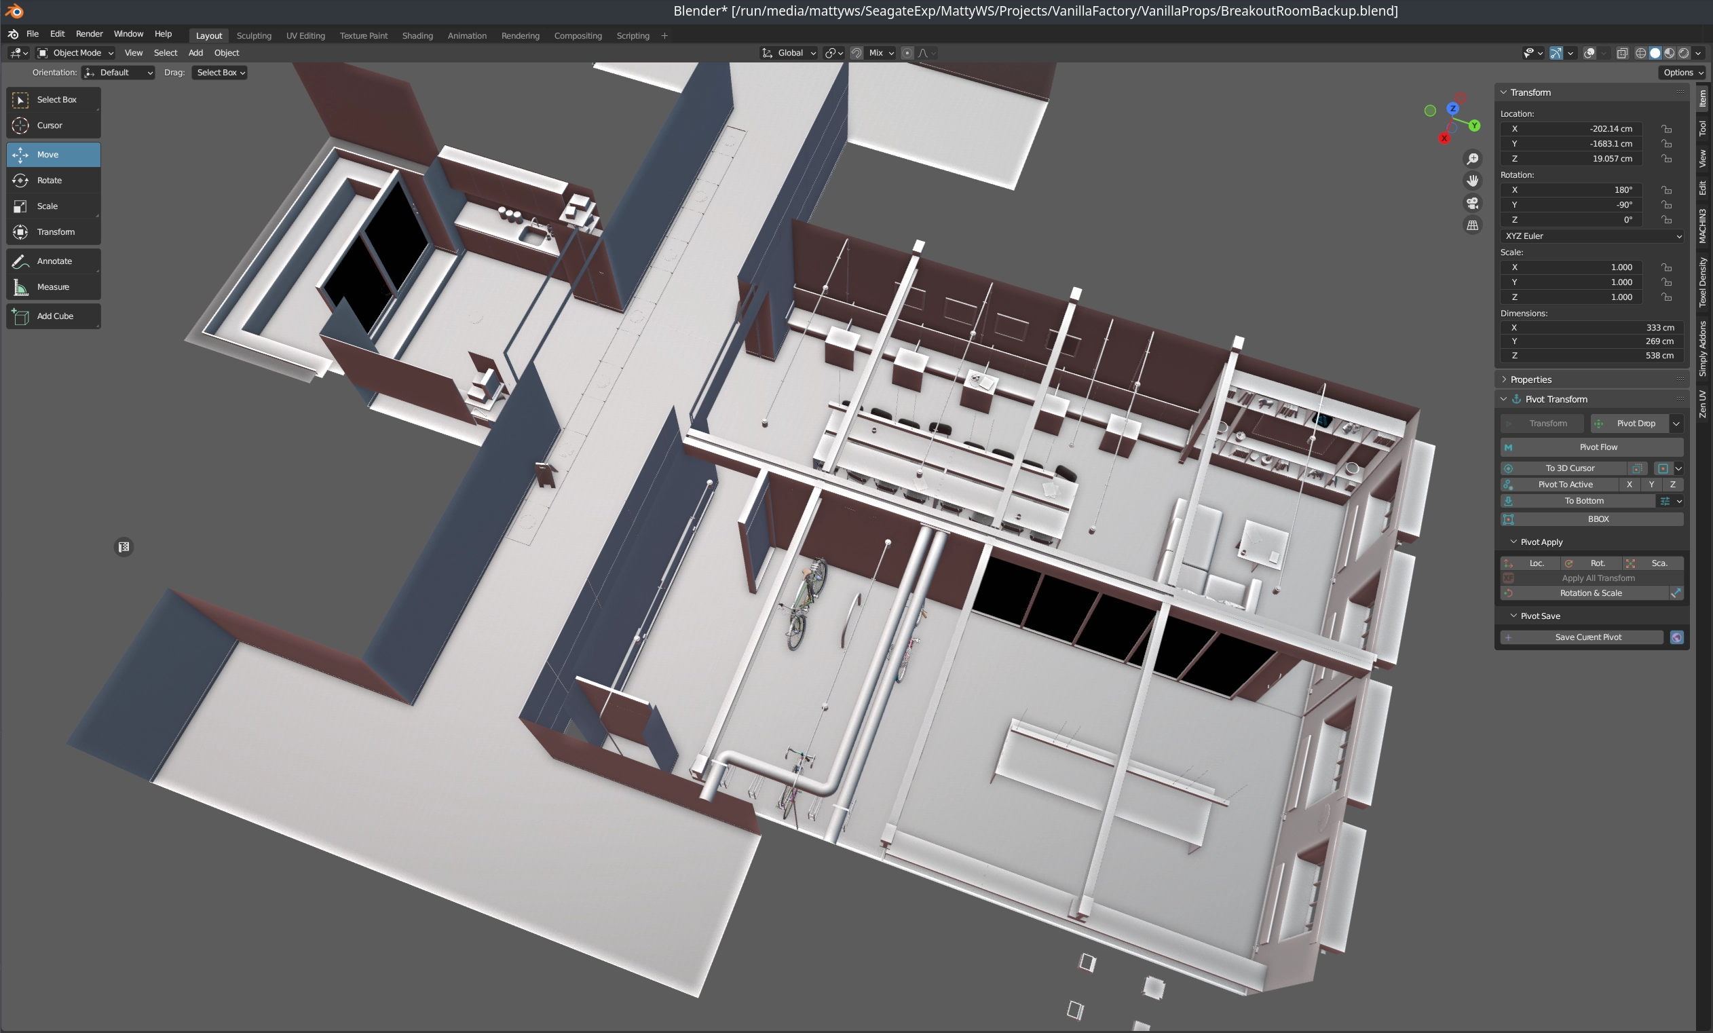The width and height of the screenshot is (1713, 1033).
Task: Pick the Annotate tool
Action: tap(53, 261)
